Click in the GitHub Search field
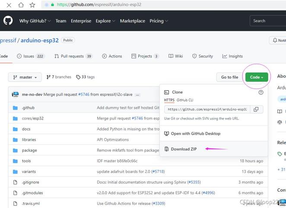 click(268, 21)
